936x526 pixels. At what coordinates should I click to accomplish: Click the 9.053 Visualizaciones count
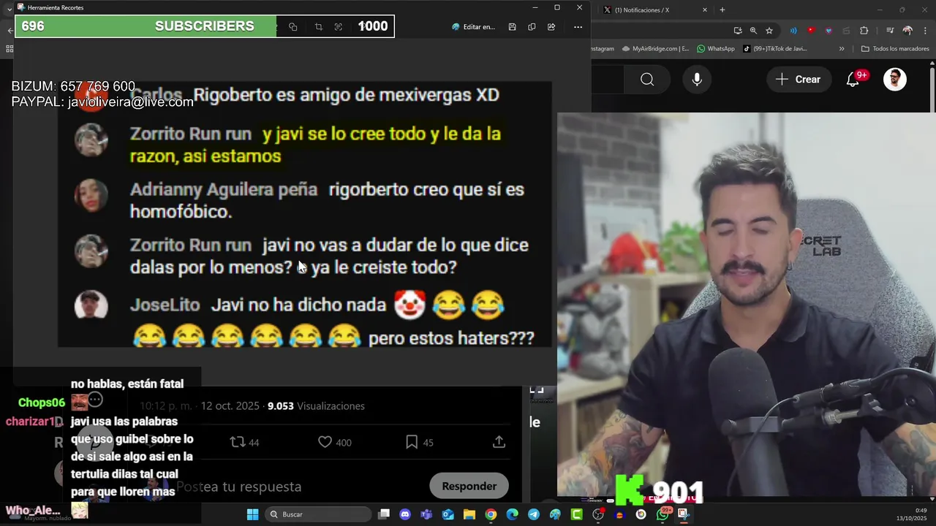316,405
